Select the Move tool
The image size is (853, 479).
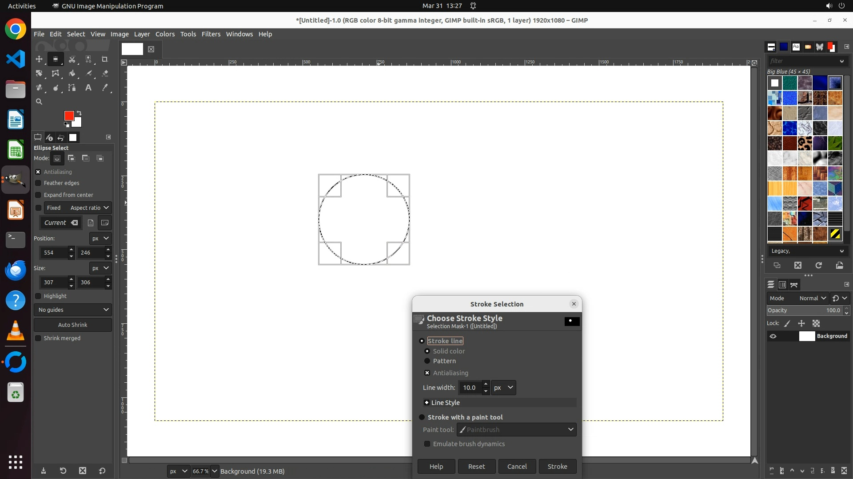point(39,59)
